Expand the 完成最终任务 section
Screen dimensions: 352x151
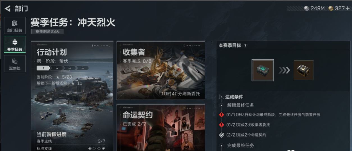(x=221, y=146)
